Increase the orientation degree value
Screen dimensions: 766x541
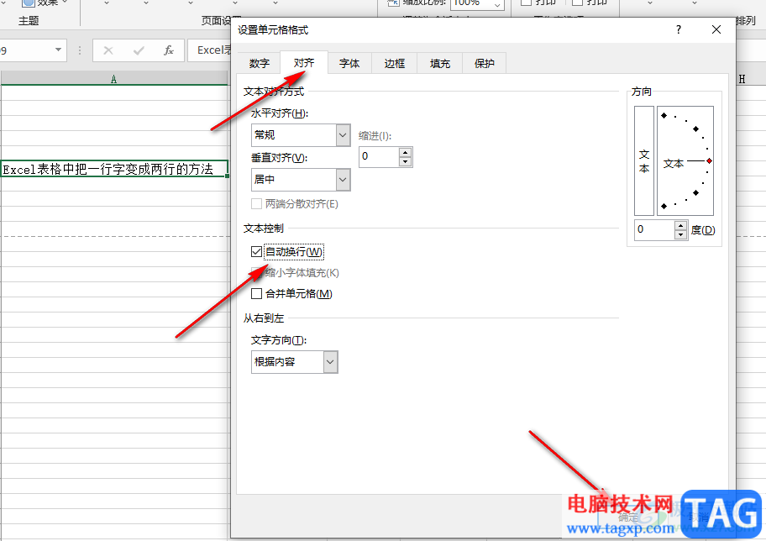[681, 225]
